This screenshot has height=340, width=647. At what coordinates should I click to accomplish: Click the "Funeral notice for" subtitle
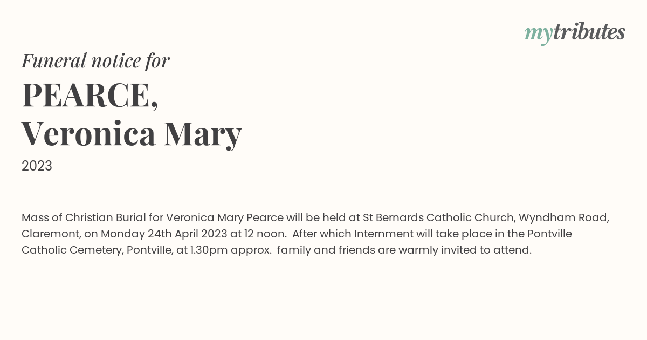95,60
